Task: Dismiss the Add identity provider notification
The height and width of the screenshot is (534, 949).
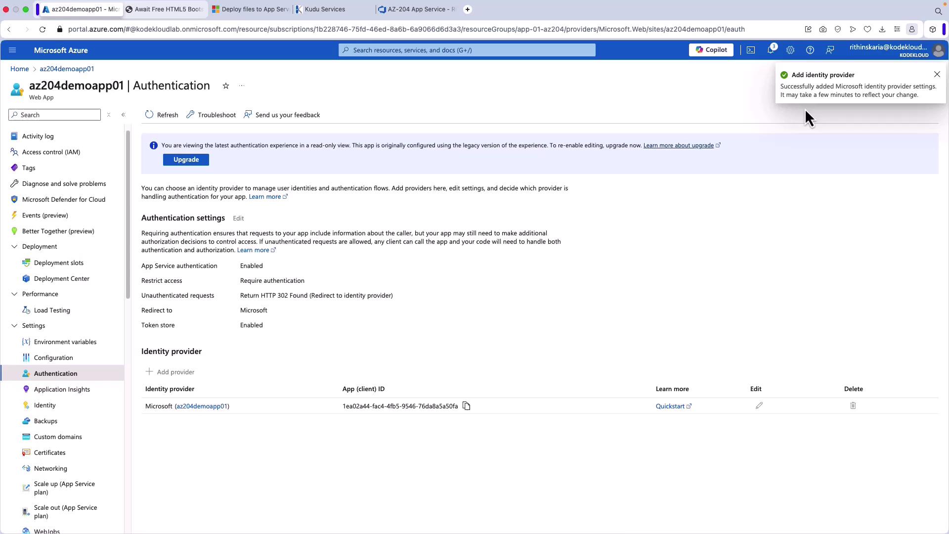Action: click(937, 74)
